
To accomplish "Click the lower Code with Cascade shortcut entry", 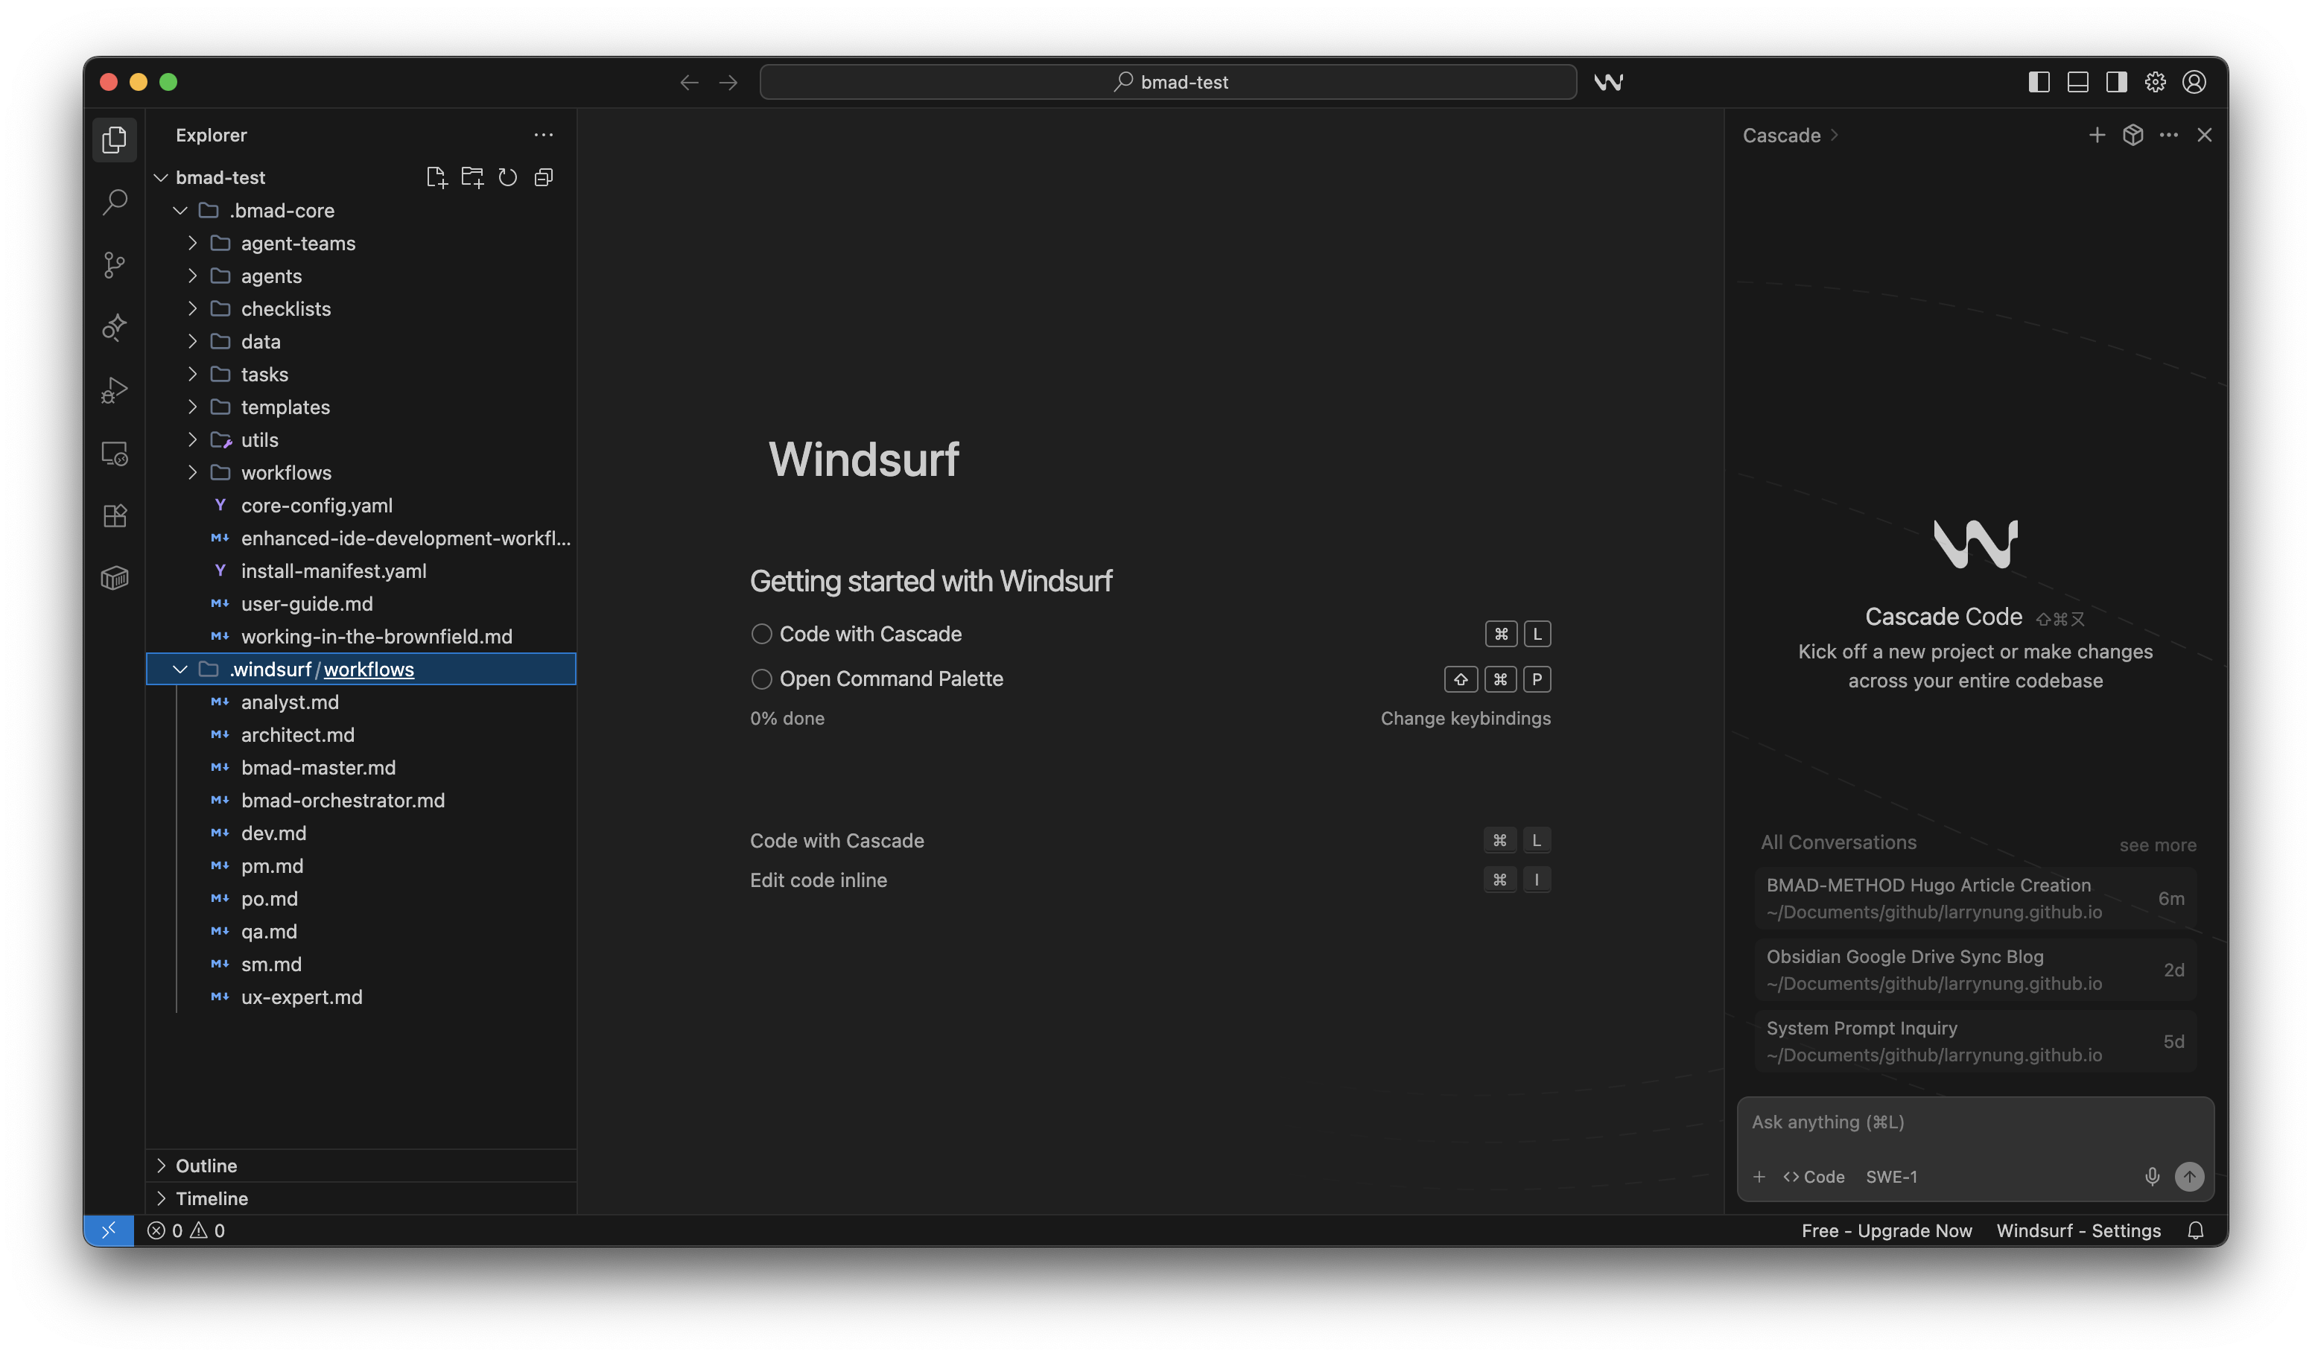I will tap(836, 840).
